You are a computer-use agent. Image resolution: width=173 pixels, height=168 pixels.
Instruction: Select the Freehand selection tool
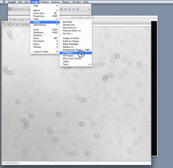coord(22,9)
